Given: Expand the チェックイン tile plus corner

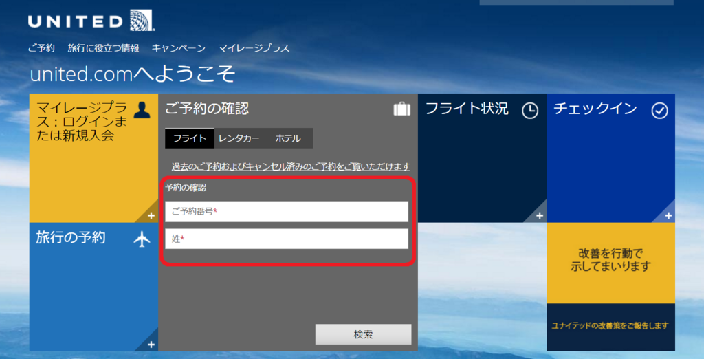Looking at the screenshot, I should (x=668, y=216).
